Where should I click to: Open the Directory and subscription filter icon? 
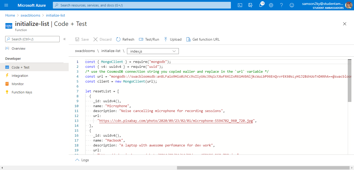[250, 5]
